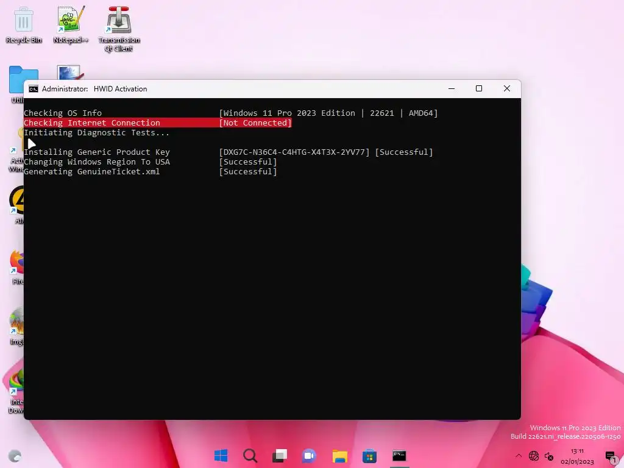Maximize the HWID Activation window
This screenshot has width=624, height=468.
[479, 89]
